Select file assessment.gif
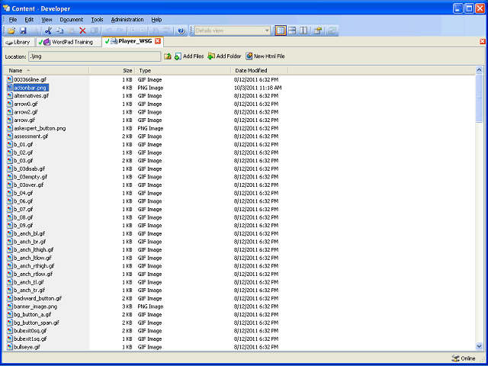The height and width of the screenshot is (366, 488). (x=30, y=136)
